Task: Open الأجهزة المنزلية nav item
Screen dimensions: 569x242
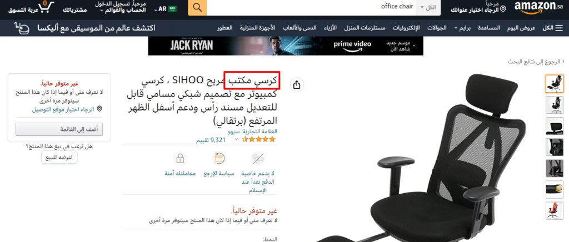Action: (257, 28)
